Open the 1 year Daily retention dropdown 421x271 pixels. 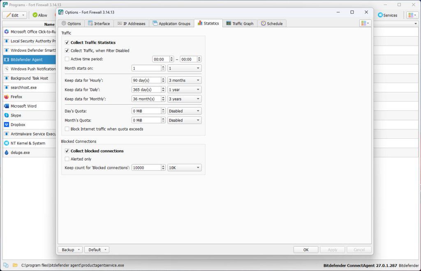(x=185, y=90)
